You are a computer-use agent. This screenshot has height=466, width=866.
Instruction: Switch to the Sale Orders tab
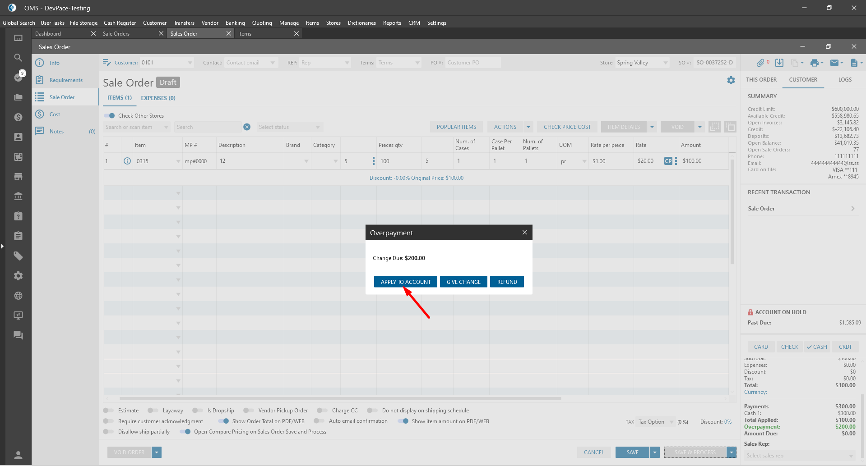[116, 34]
